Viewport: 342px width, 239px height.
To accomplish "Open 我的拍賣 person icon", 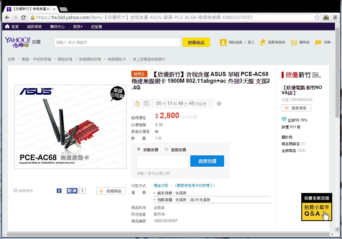I will pyautogui.click(x=223, y=42).
